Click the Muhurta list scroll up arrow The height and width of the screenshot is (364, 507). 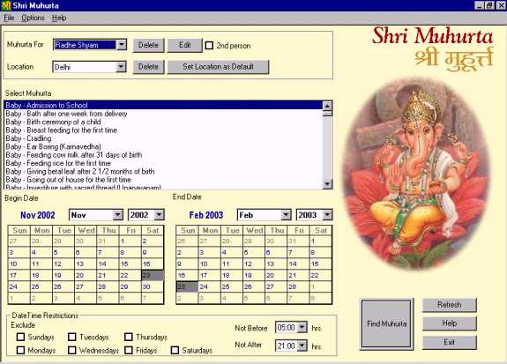point(327,106)
